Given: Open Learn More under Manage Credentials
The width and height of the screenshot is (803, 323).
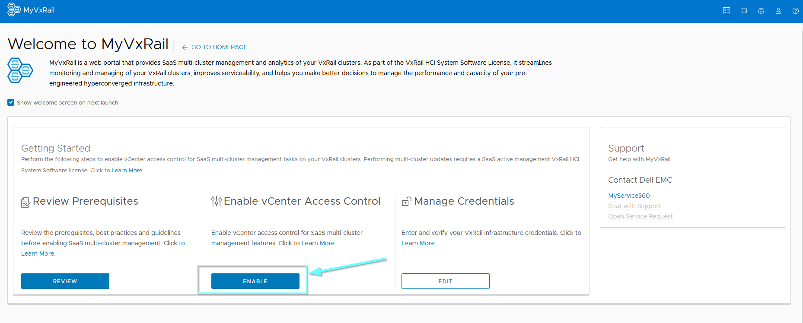Looking at the screenshot, I should [418, 243].
